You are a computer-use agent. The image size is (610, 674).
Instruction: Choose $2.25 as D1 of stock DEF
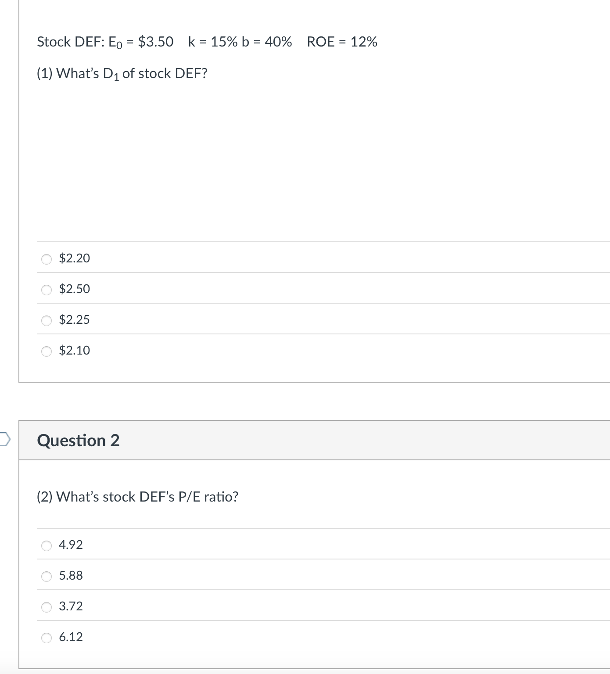tap(74, 319)
